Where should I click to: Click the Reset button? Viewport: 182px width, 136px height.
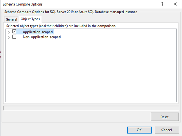pyautogui.click(x=165, y=117)
